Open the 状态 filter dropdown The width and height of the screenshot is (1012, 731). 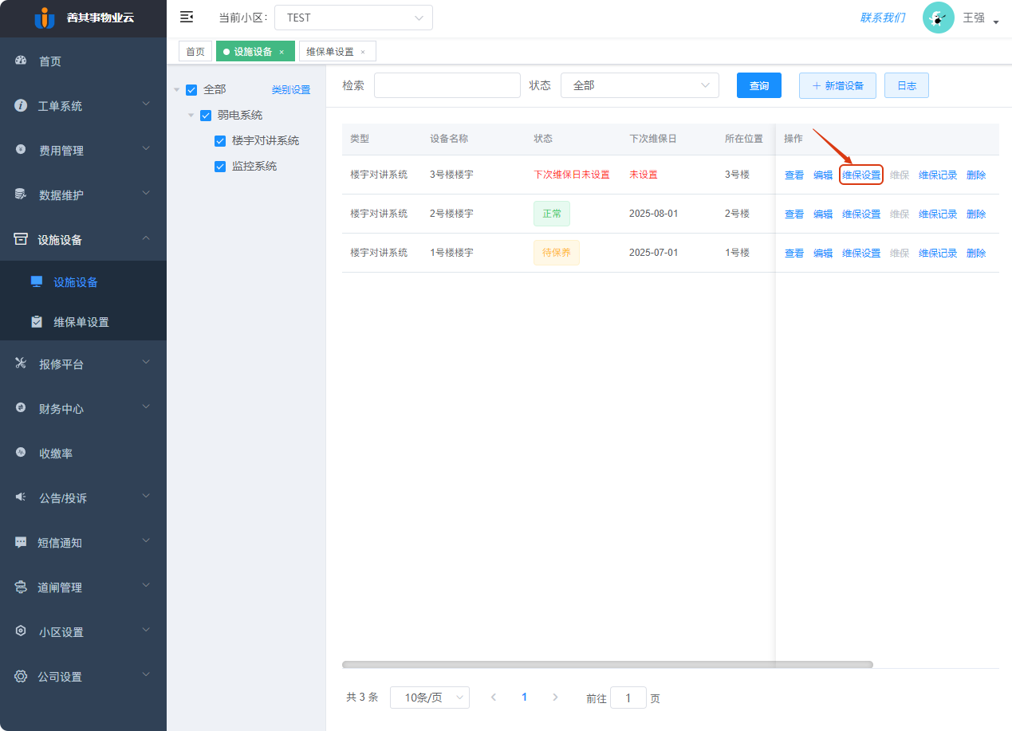pos(640,84)
